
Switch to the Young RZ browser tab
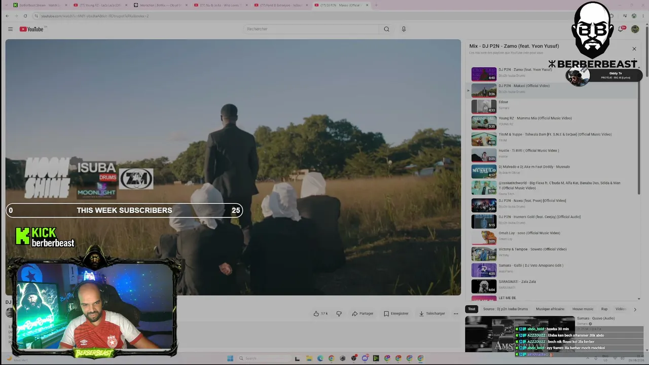point(99,5)
